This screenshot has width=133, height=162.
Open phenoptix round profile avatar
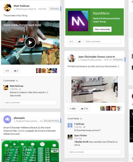pyautogui.click(x=7, y=119)
